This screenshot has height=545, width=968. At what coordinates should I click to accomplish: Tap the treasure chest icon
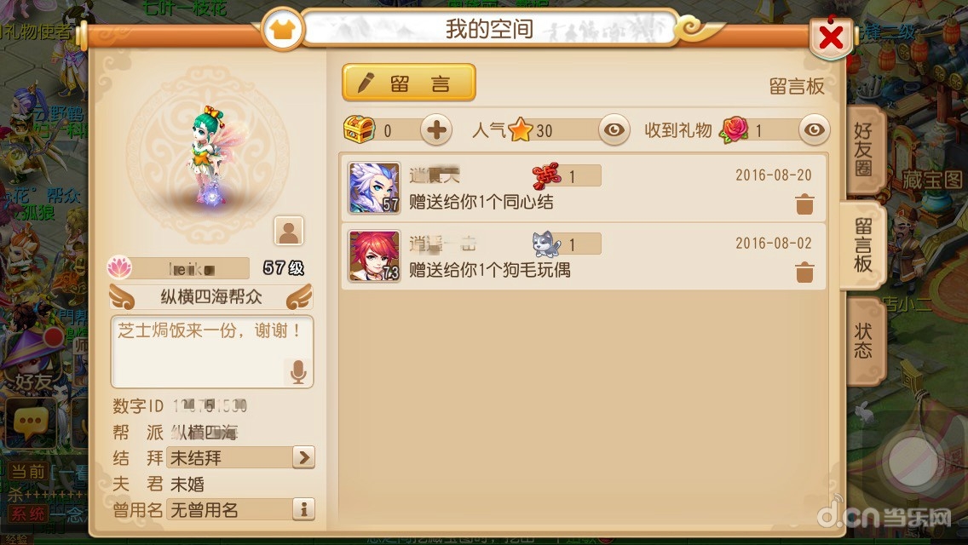pyautogui.click(x=360, y=129)
